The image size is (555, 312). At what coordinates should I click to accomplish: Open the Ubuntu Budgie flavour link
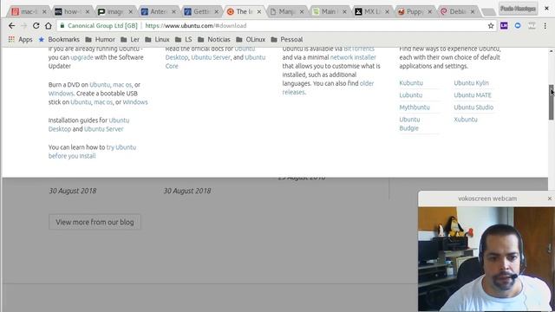tap(409, 124)
